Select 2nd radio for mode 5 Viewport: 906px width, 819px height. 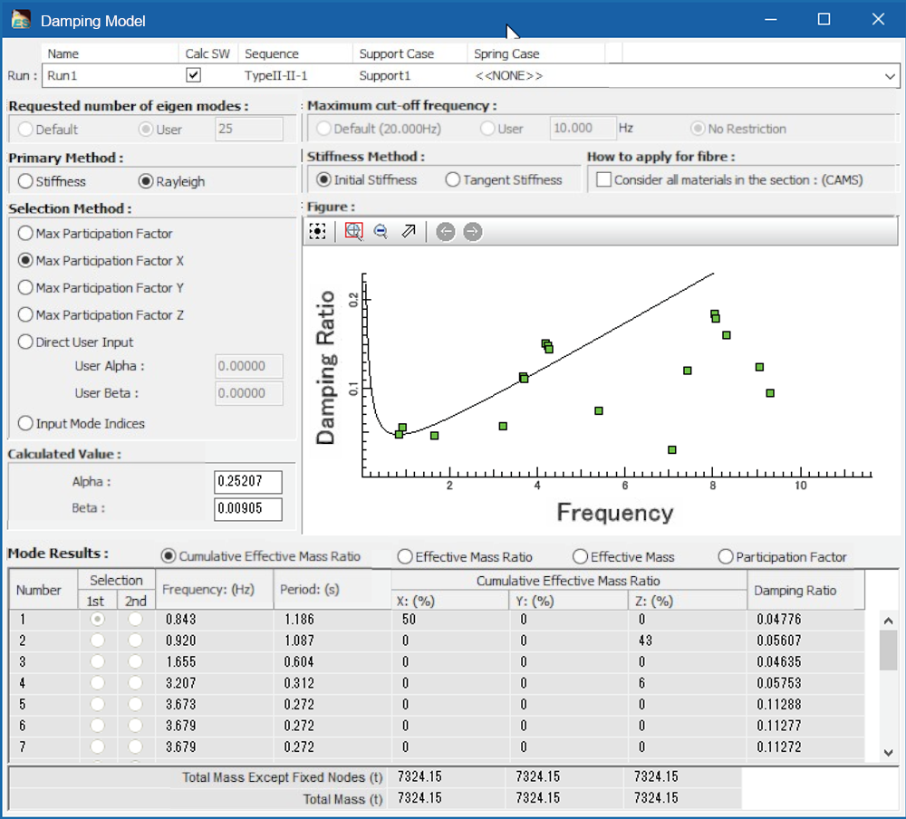click(x=135, y=704)
